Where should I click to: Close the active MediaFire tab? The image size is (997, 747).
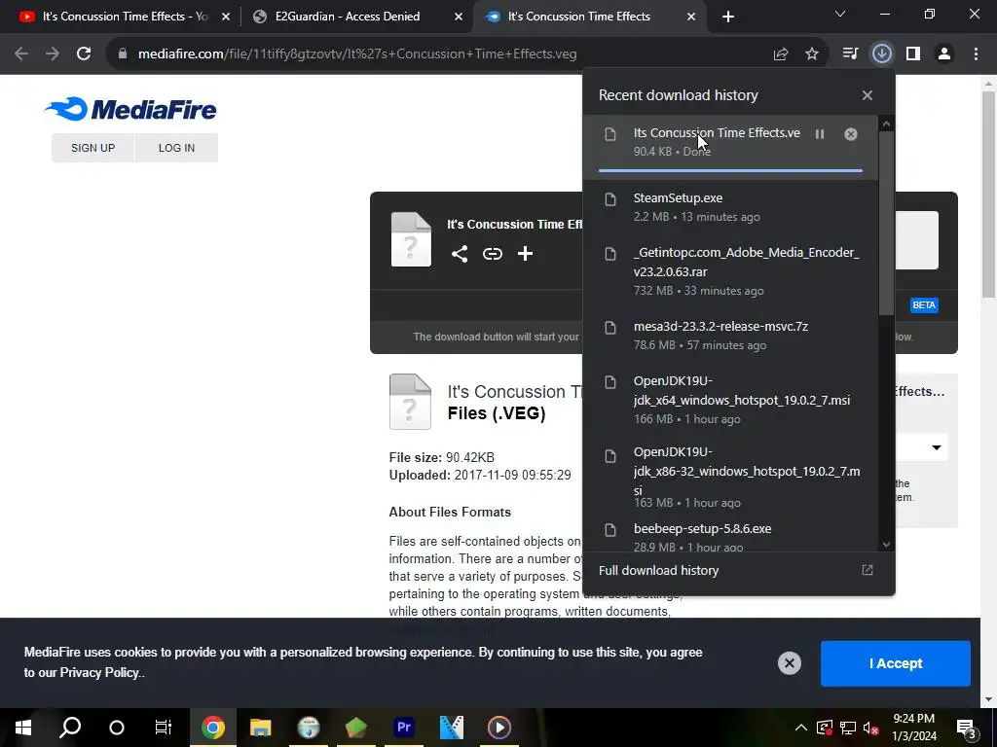[x=691, y=17]
